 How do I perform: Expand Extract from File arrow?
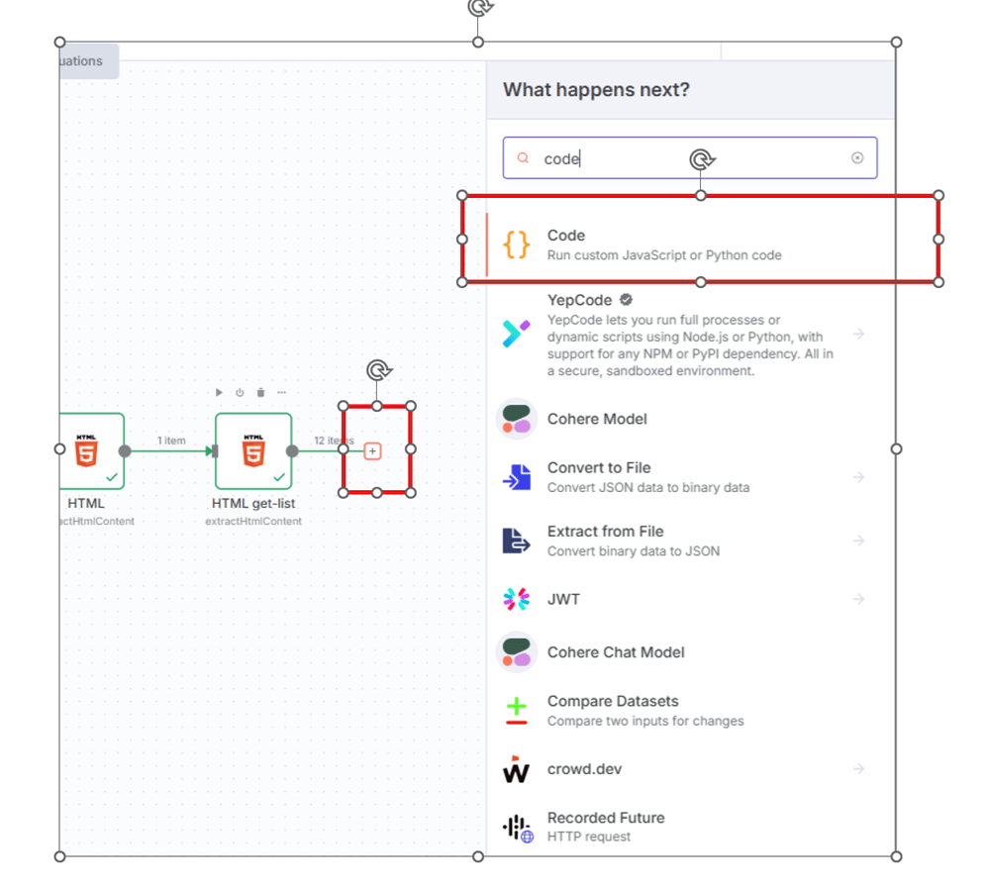(x=858, y=541)
